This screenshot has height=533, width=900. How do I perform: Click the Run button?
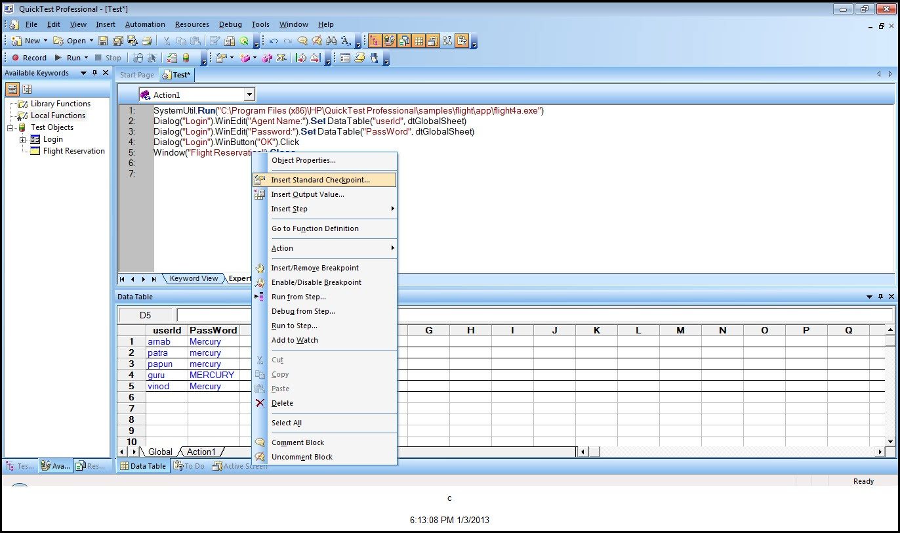click(x=69, y=58)
